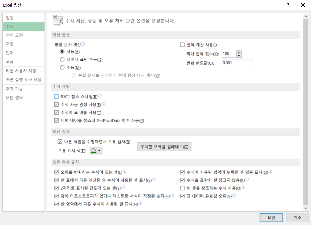The image size is (311, 225).
Task: Decrease 최대 반복 횟수 with down arrow
Action: tap(239, 55)
